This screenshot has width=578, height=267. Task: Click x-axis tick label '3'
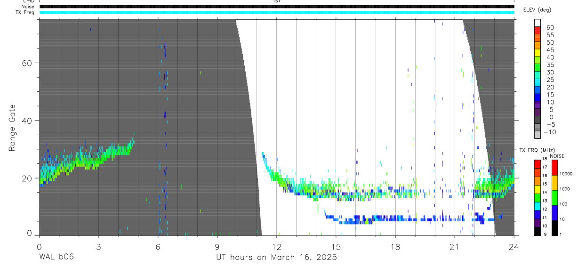(x=98, y=246)
